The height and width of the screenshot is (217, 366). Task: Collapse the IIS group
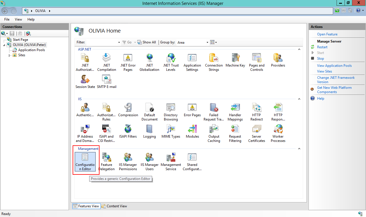[299, 99]
